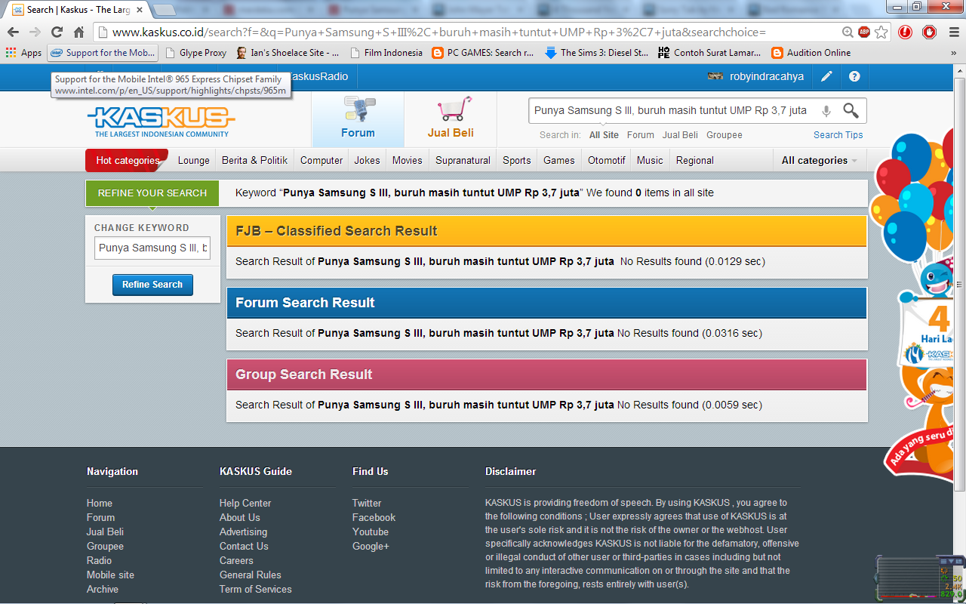Open Otomotif category
966x604 pixels.
pos(607,160)
